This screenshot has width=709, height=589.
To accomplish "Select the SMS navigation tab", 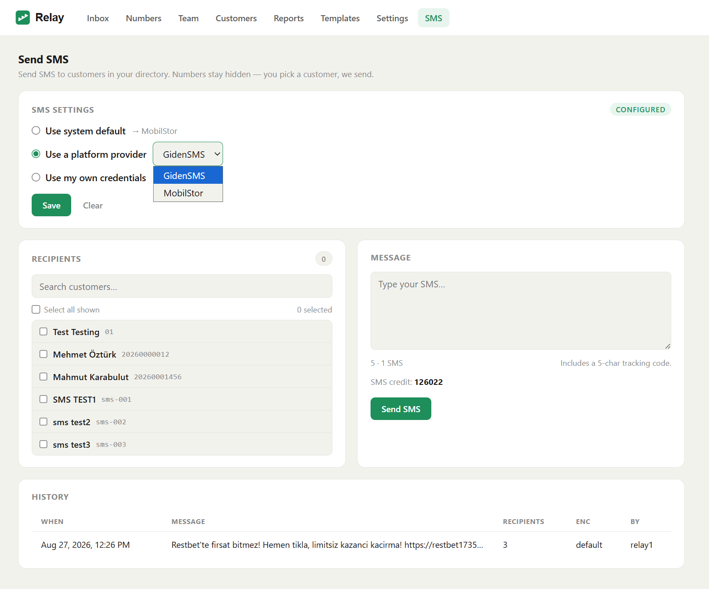I will 433,18.
